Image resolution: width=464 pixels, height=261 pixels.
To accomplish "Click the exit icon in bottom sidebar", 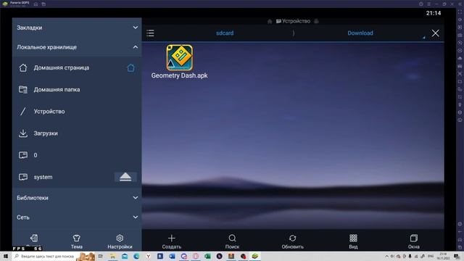I will (x=34, y=239).
